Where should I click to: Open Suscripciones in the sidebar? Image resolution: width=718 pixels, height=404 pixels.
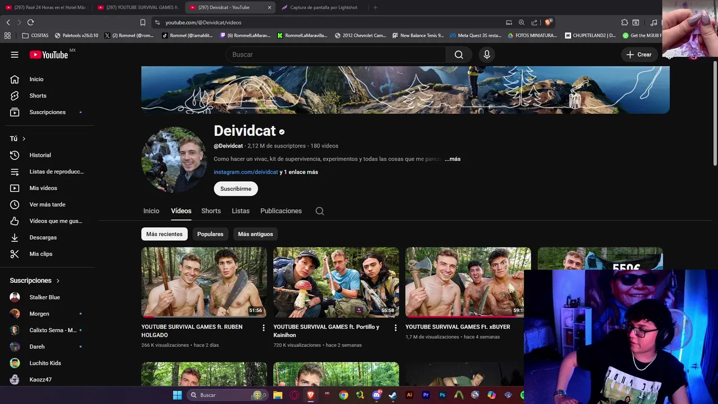[x=47, y=112]
